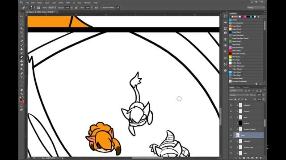Create new swatch icon in Swatches panel

pyautogui.click(x=257, y=84)
